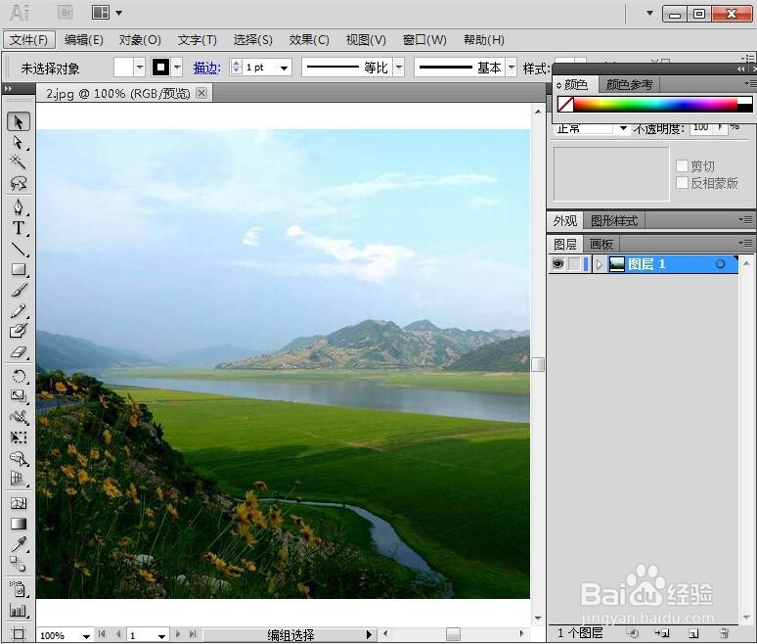Select the Pencil tool
The width and height of the screenshot is (757, 644).
click(19, 310)
